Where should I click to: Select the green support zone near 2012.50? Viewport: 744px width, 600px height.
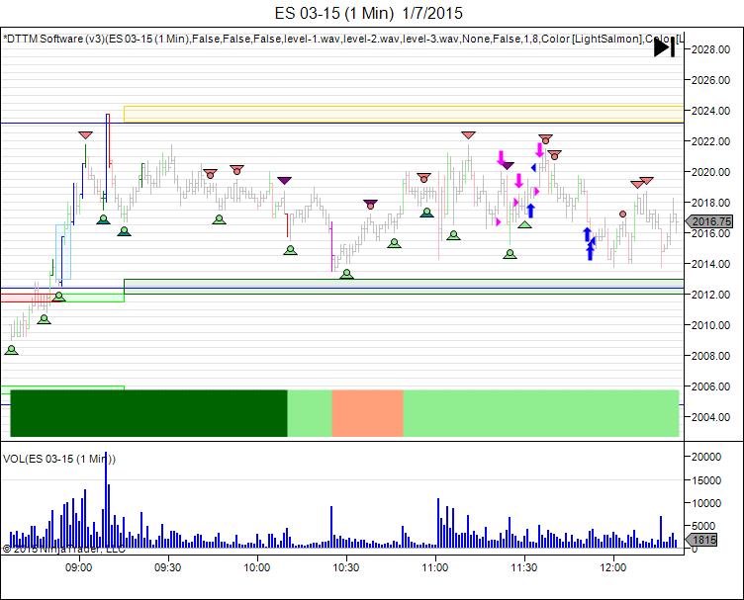[404, 287]
